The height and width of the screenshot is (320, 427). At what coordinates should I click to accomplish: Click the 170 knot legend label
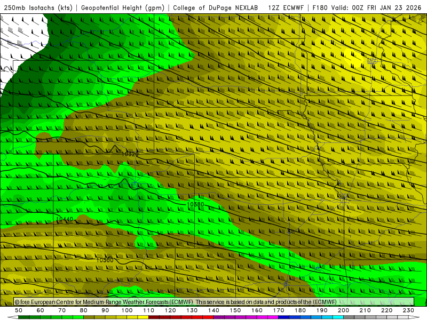pos(278,310)
